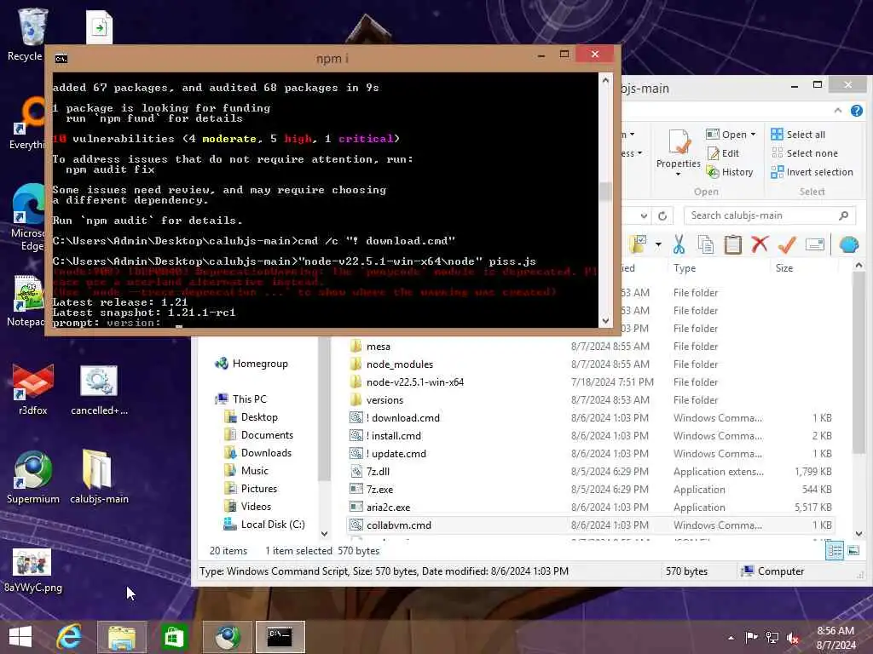Click the Search calubjs-main field

(x=770, y=215)
